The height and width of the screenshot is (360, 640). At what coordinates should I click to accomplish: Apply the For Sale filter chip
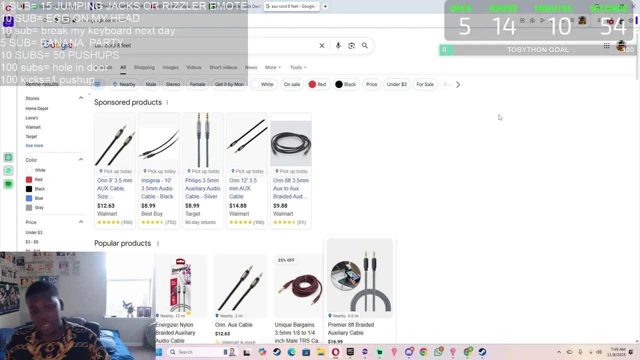pyautogui.click(x=425, y=84)
